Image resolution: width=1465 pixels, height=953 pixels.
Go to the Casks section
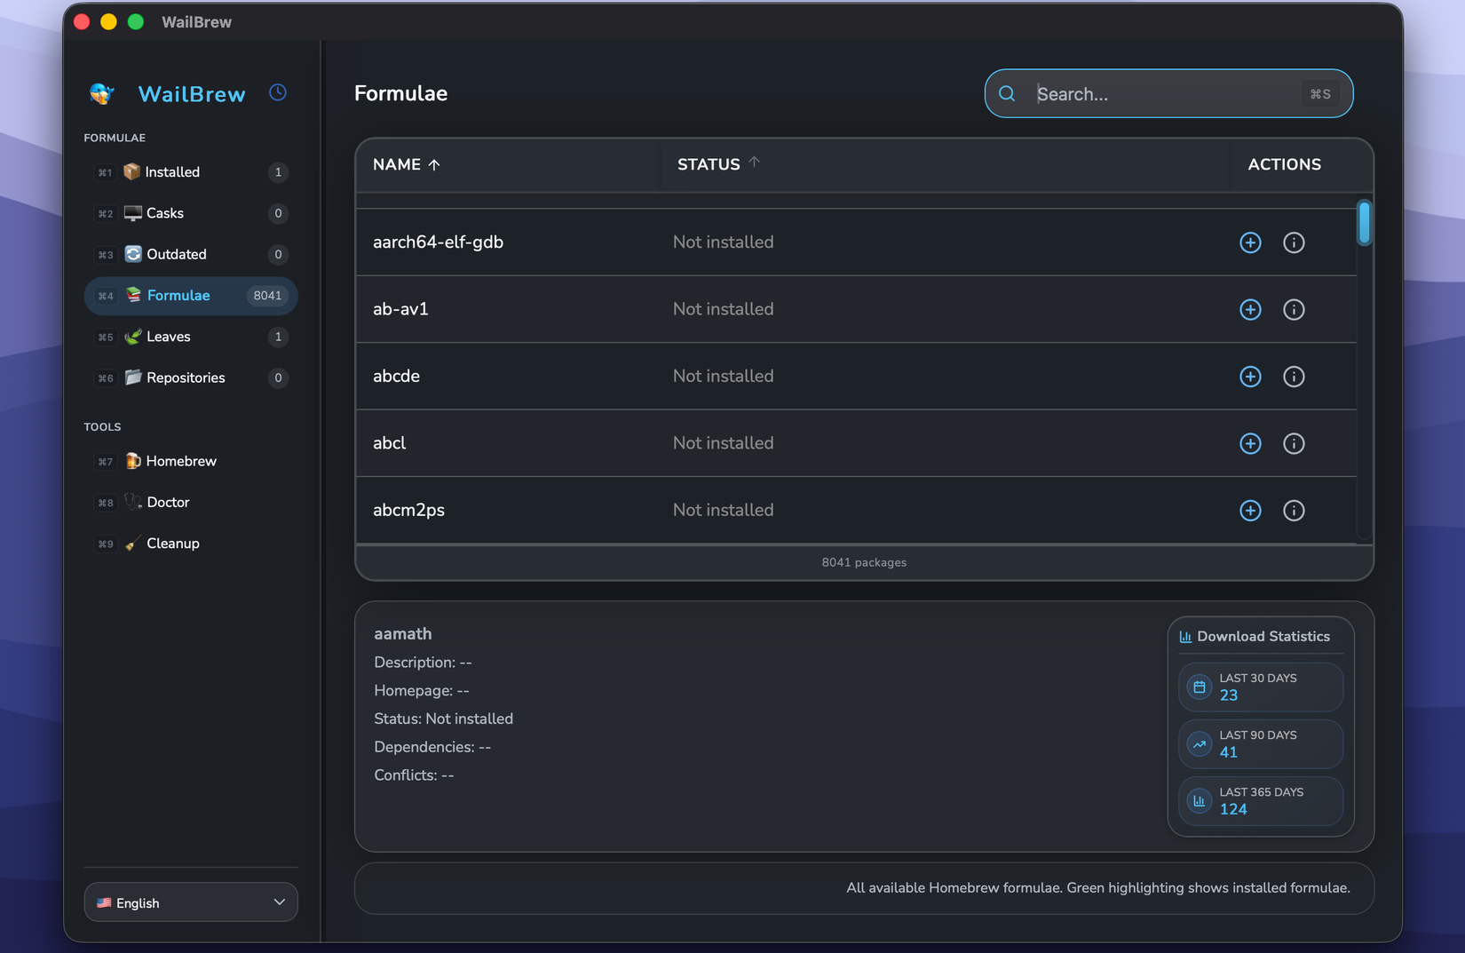click(x=165, y=213)
